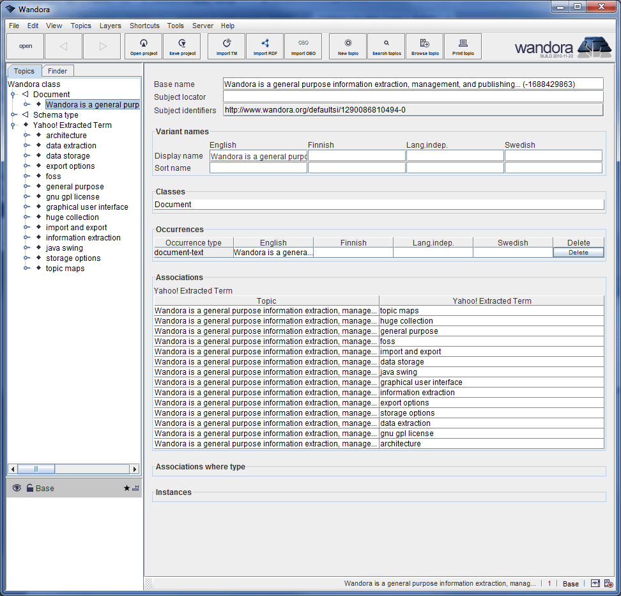Click the Import RDF toolbar icon
Image resolution: width=621 pixels, height=596 pixels.
click(x=264, y=46)
